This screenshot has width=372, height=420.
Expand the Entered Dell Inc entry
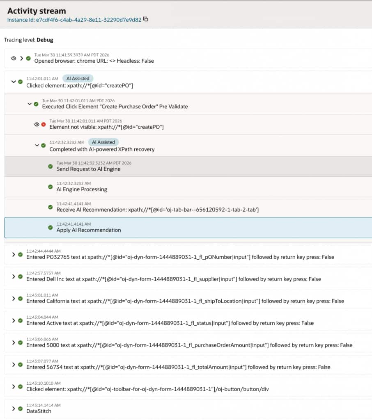coord(14,276)
